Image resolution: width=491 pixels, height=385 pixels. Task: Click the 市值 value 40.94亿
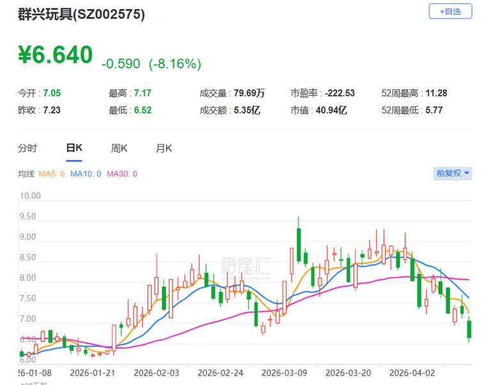pyautogui.click(x=332, y=110)
